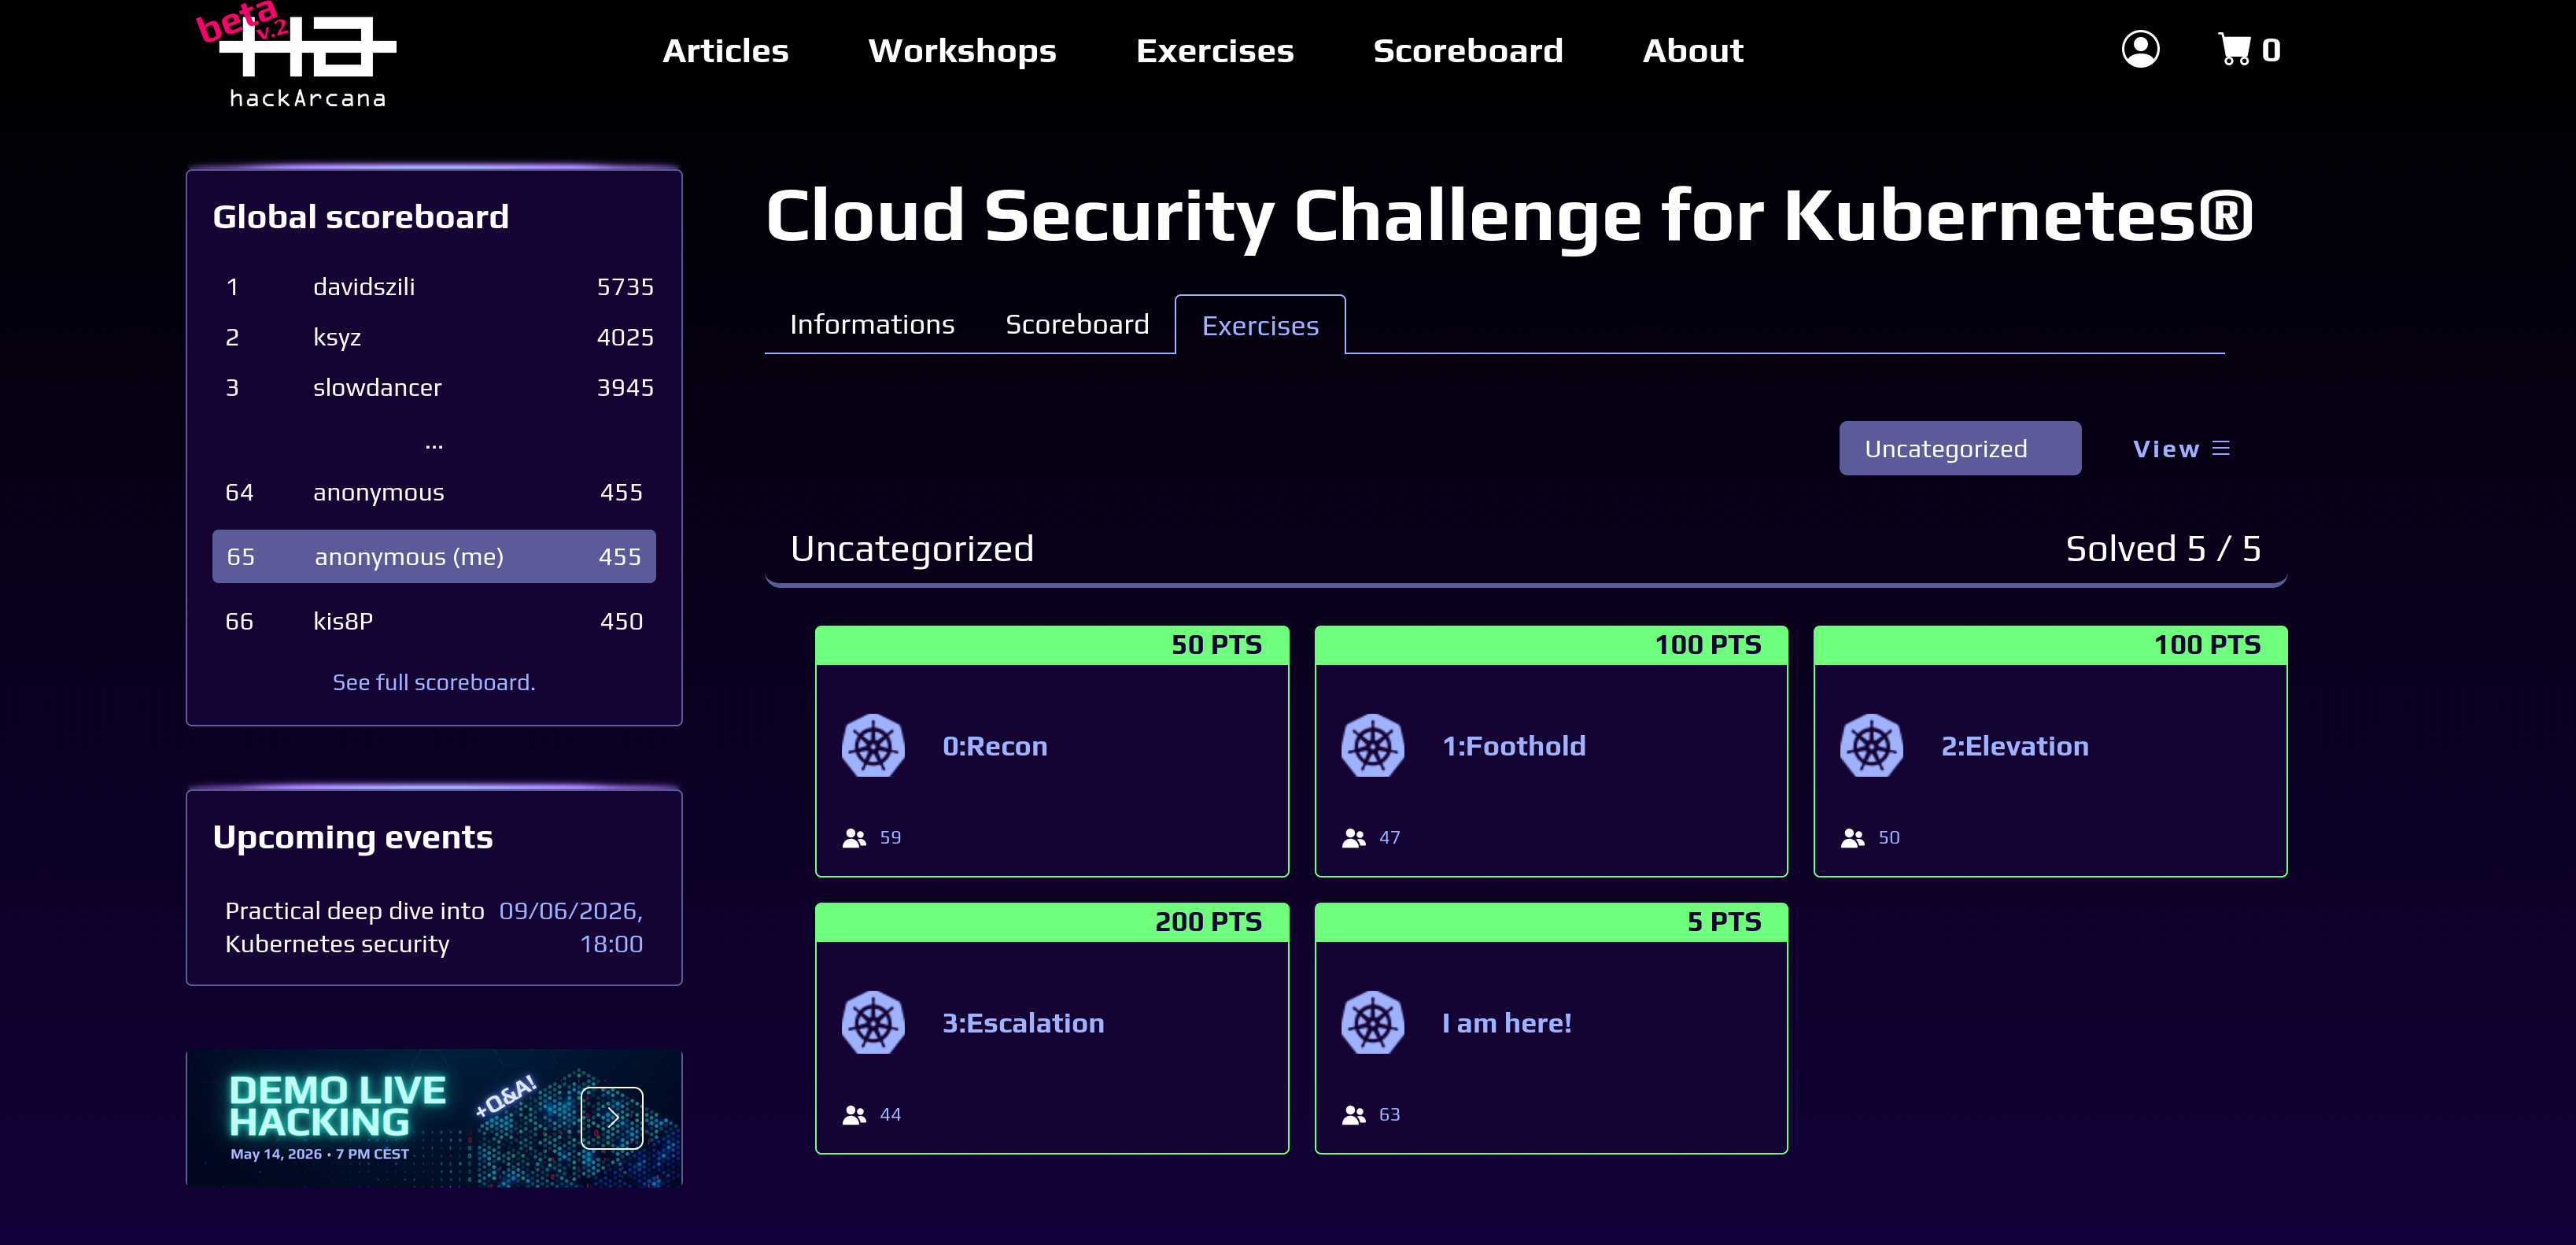This screenshot has height=1245, width=2576.
Task: Open the Practical deep dive into Kubernetes security event
Action: click(354, 927)
